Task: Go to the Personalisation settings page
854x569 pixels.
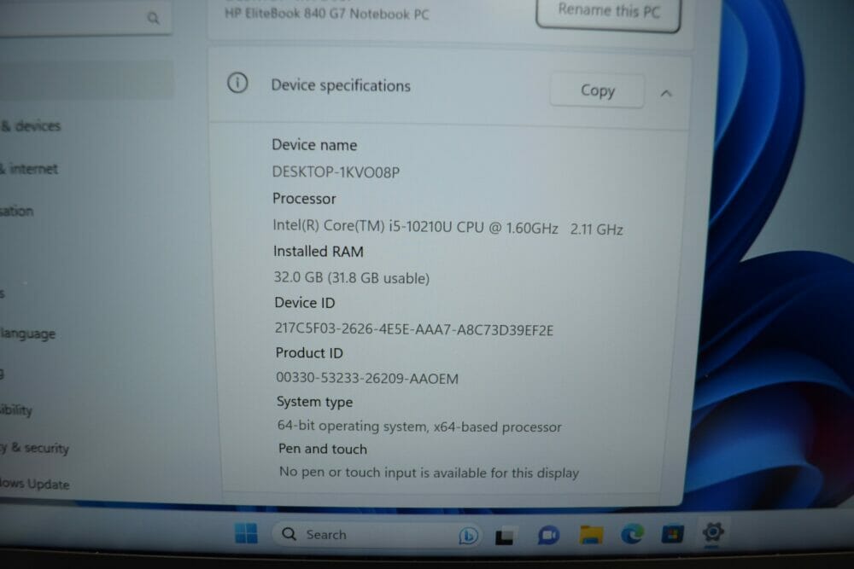Action: click(16, 211)
